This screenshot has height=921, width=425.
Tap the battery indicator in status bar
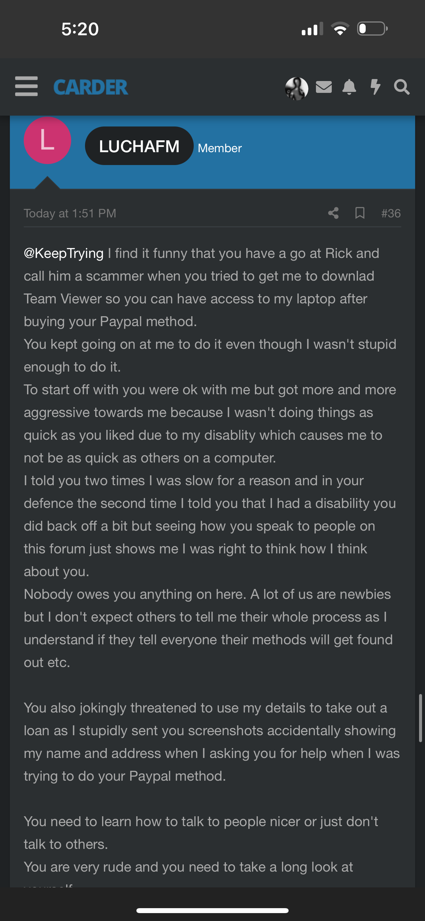coord(372,29)
